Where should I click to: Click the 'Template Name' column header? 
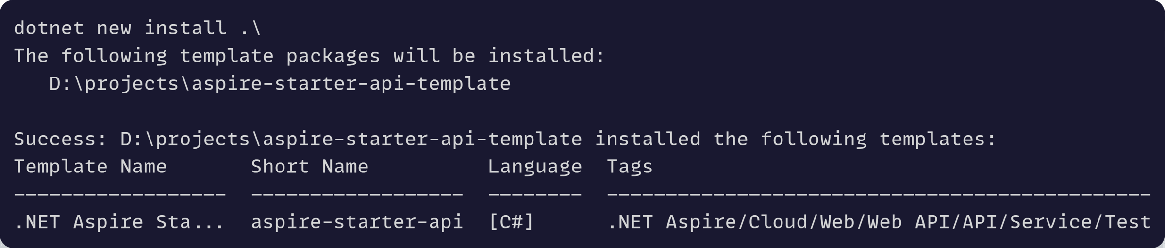point(90,167)
